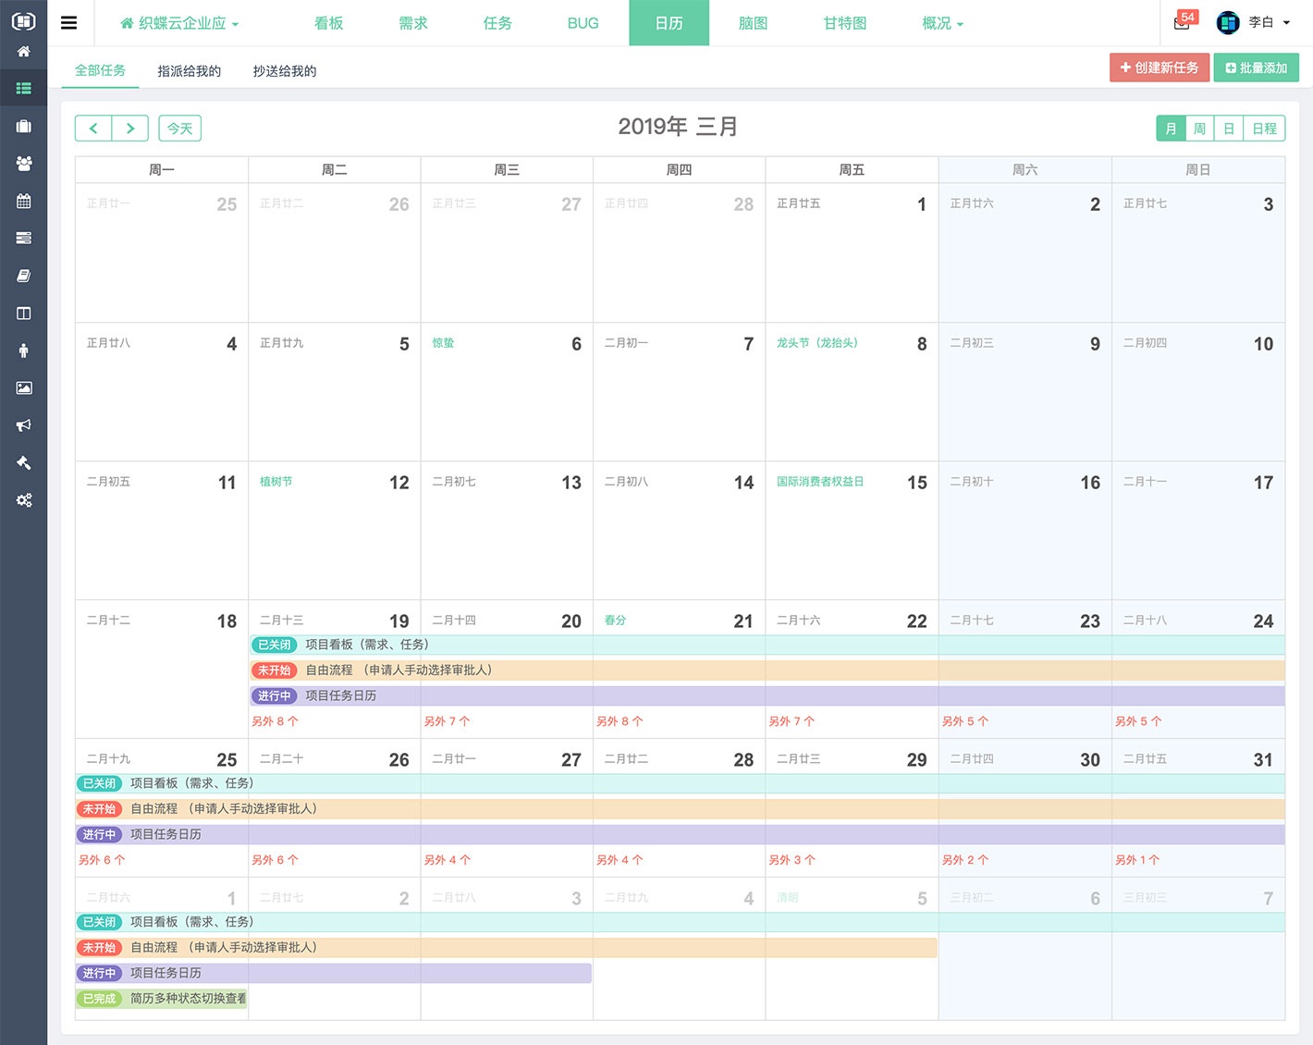Viewport: 1313px width, 1045px height.
Task: Open 另外 2 个 link under March 30
Action: [965, 860]
